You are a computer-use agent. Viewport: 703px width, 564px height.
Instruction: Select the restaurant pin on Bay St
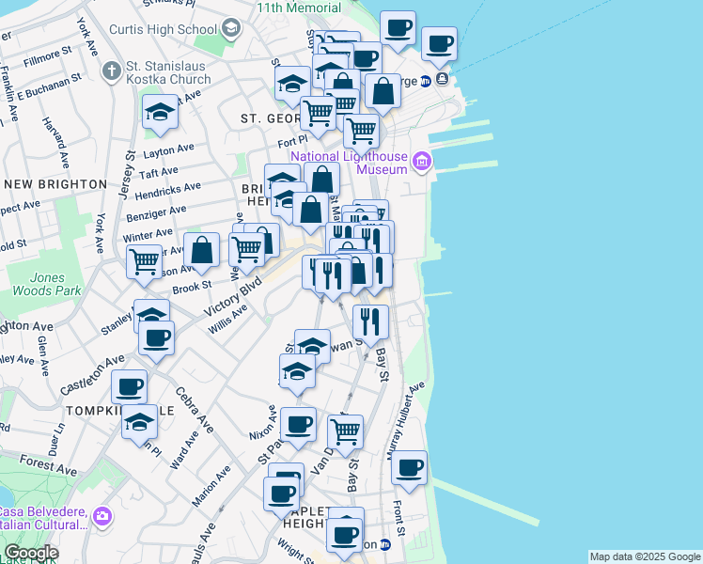[370, 325]
